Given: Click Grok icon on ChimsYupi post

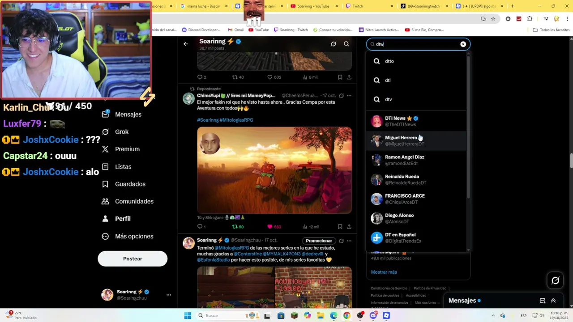Looking at the screenshot, I should point(341,96).
